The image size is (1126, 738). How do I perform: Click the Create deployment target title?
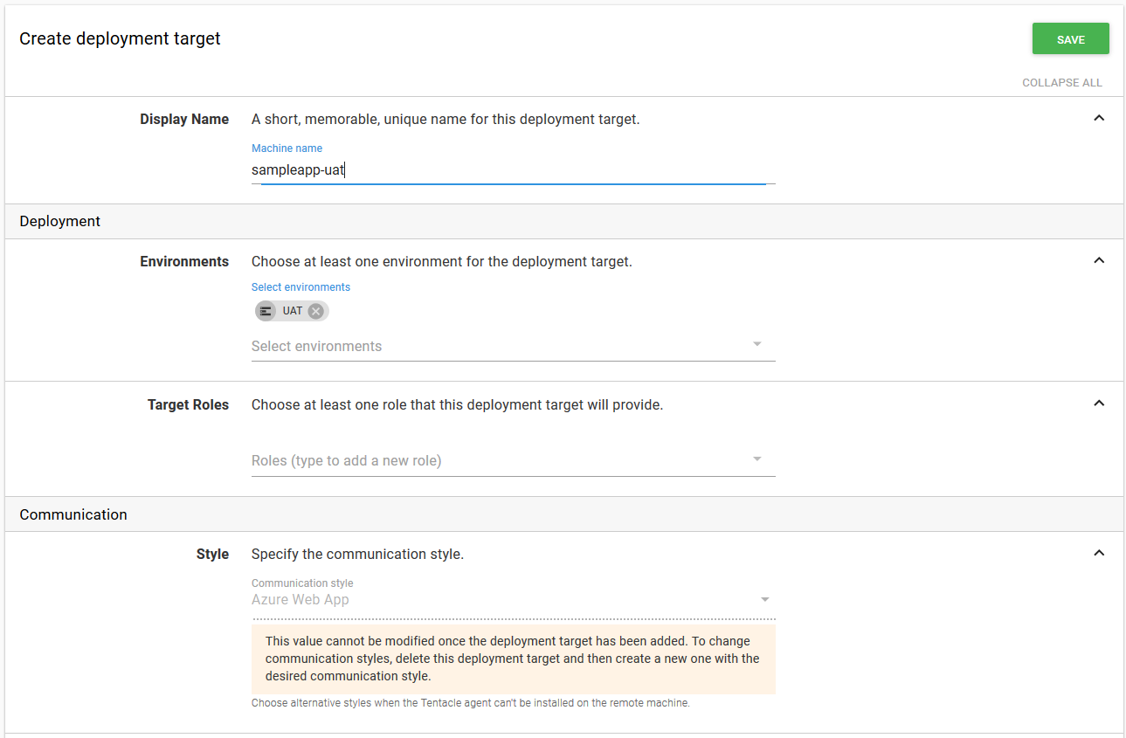tap(121, 39)
